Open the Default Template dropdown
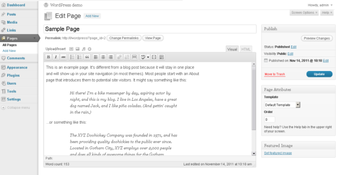Image resolution: width=339 pixels, height=175 pixels. tap(282, 105)
